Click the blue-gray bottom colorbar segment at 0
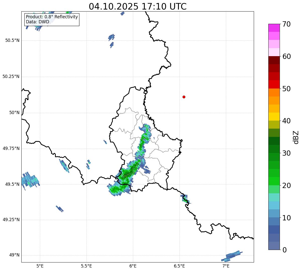302x271 pixels. 274,246
